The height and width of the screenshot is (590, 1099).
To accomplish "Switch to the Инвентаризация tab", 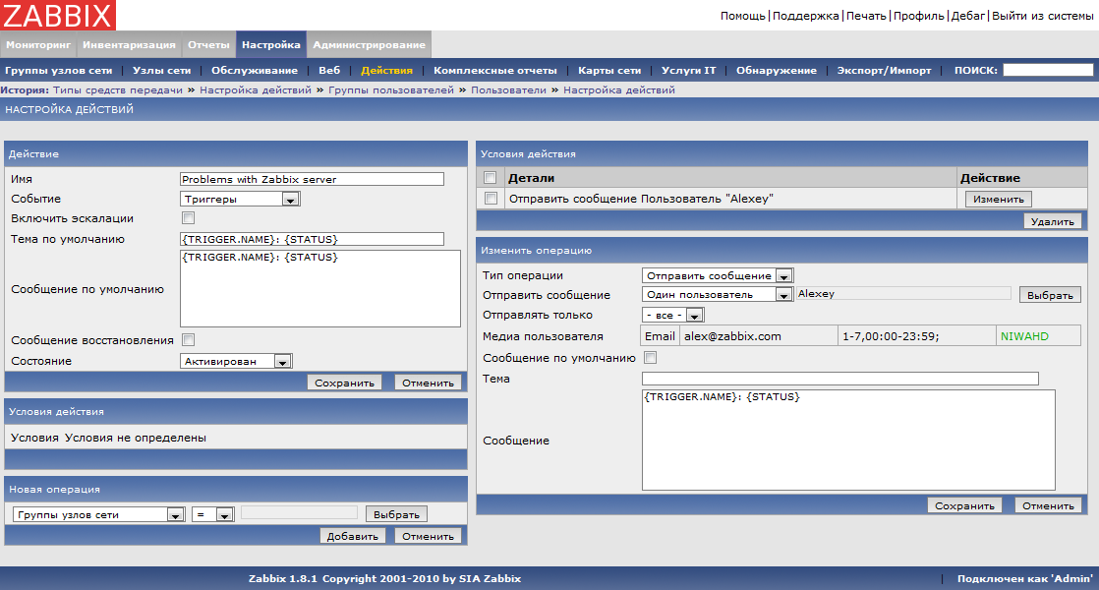I will pyautogui.click(x=129, y=45).
